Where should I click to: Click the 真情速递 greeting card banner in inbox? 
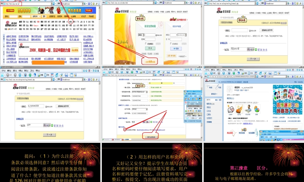(287, 99)
